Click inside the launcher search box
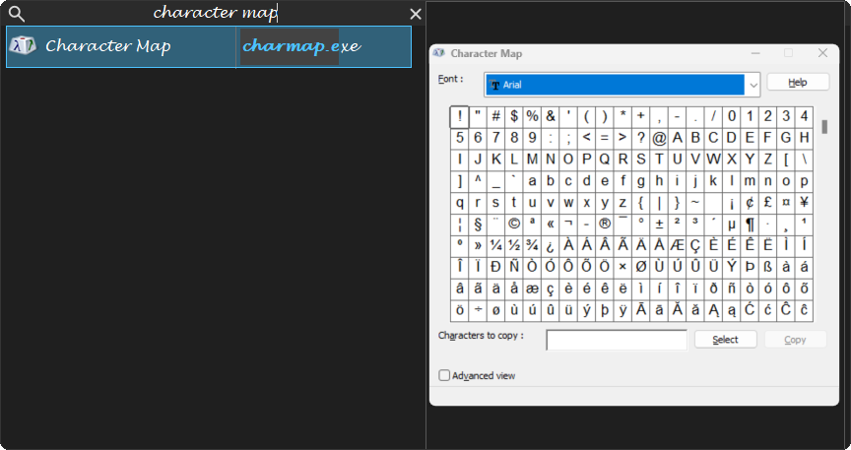The width and height of the screenshot is (851, 450). 216,13
